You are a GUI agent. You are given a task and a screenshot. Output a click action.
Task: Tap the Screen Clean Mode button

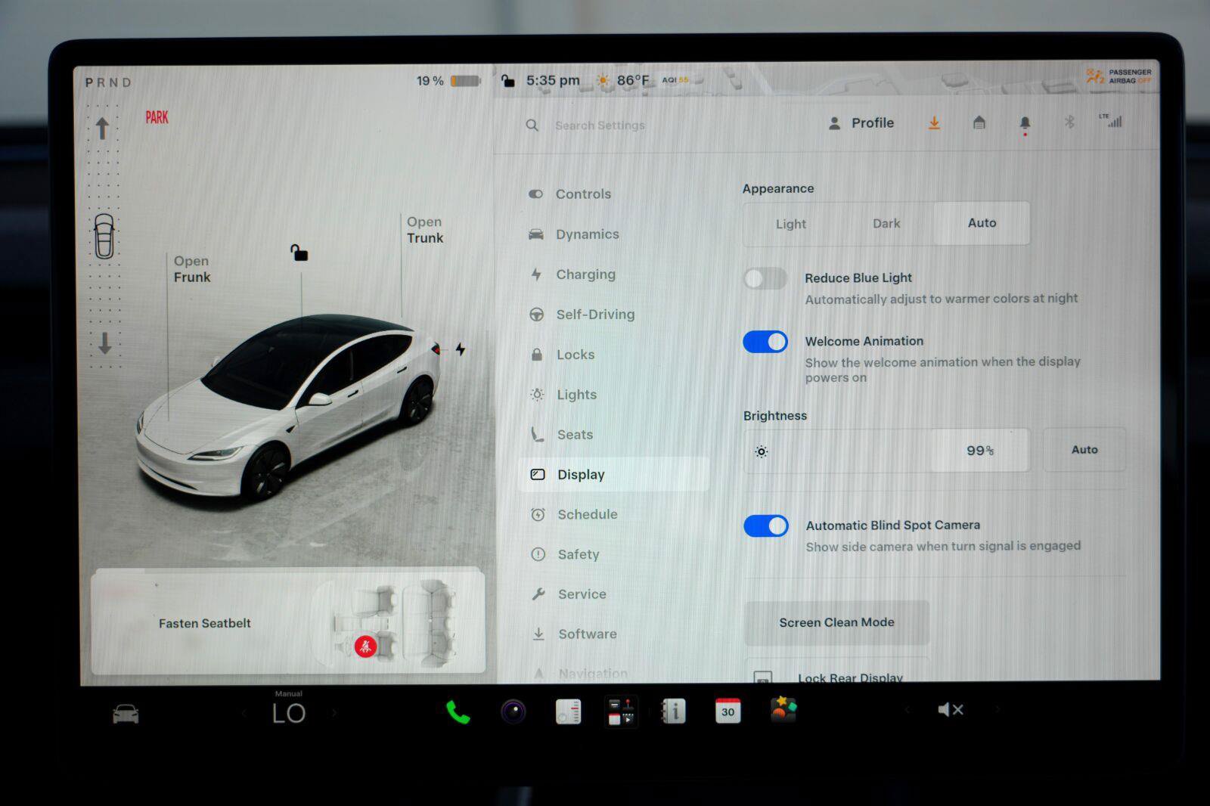(836, 622)
